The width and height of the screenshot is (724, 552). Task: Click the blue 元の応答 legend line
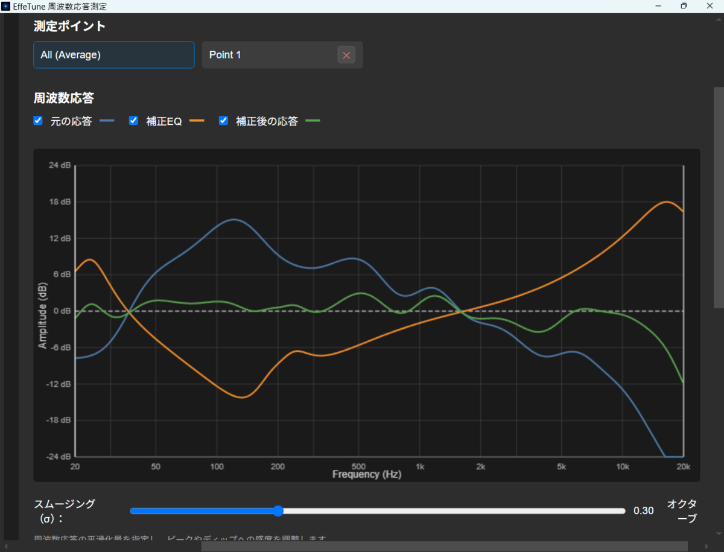click(107, 121)
